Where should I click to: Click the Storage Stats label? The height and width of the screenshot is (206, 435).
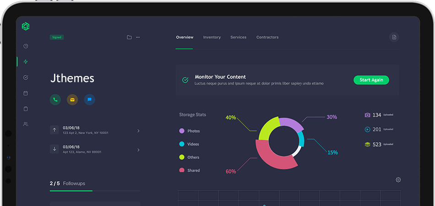[192, 114]
